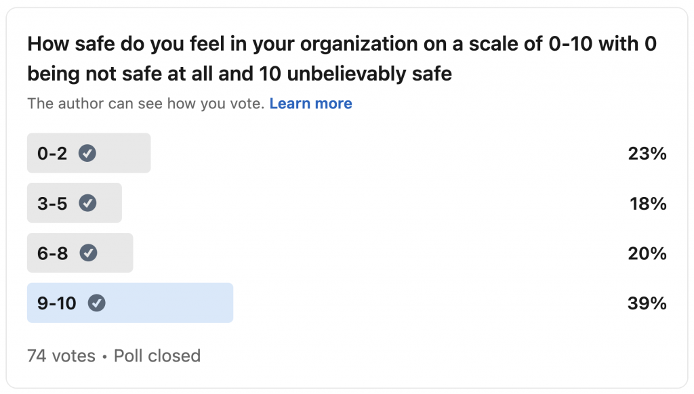Click the 0-2 option label text
The image size is (694, 394).
click(x=52, y=154)
